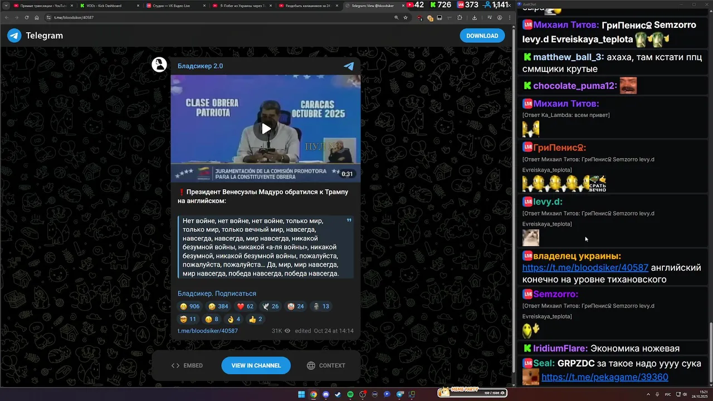Open the Бладсикер 2.0 channel name link
Screen dimensions: 713x401
[200, 66]
